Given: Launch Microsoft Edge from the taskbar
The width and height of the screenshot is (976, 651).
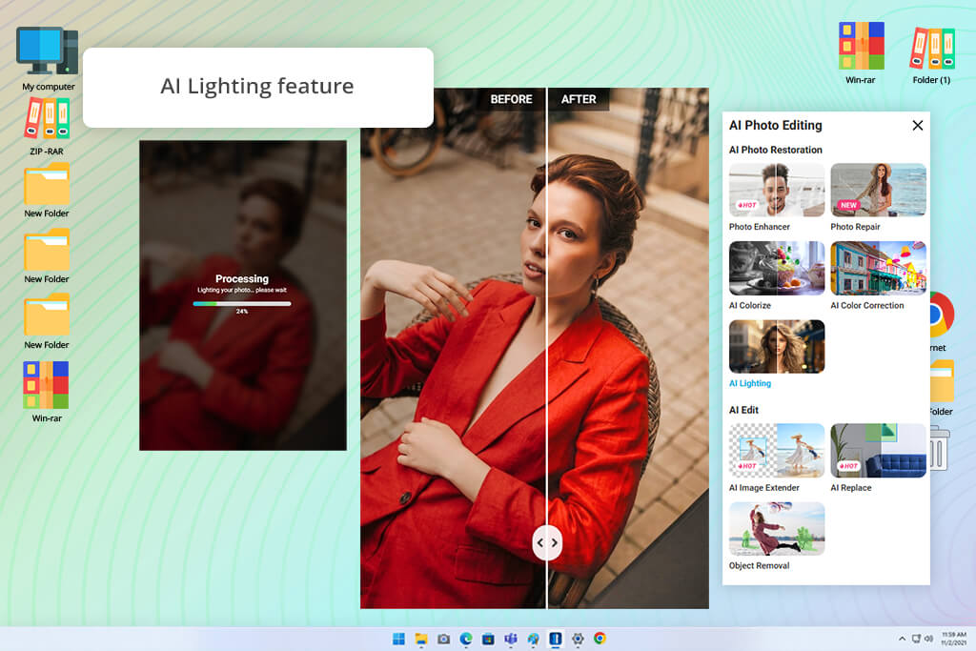Looking at the screenshot, I should tap(466, 639).
